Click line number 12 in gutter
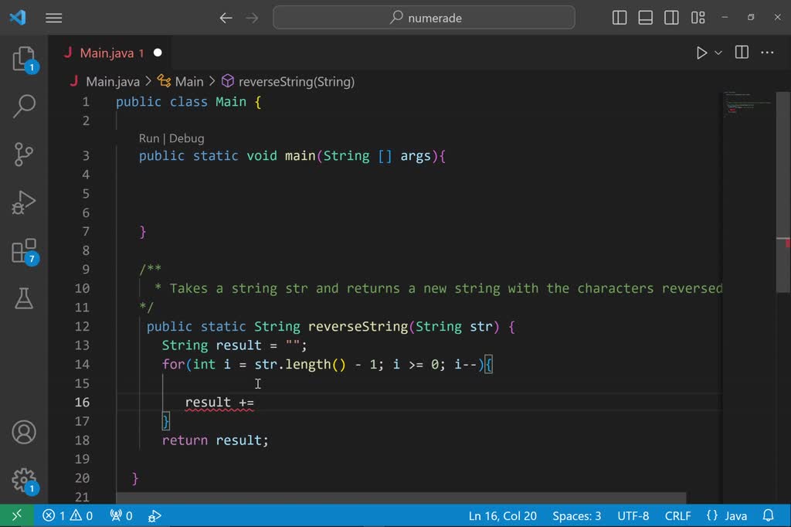The width and height of the screenshot is (791, 527). (82, 327)
